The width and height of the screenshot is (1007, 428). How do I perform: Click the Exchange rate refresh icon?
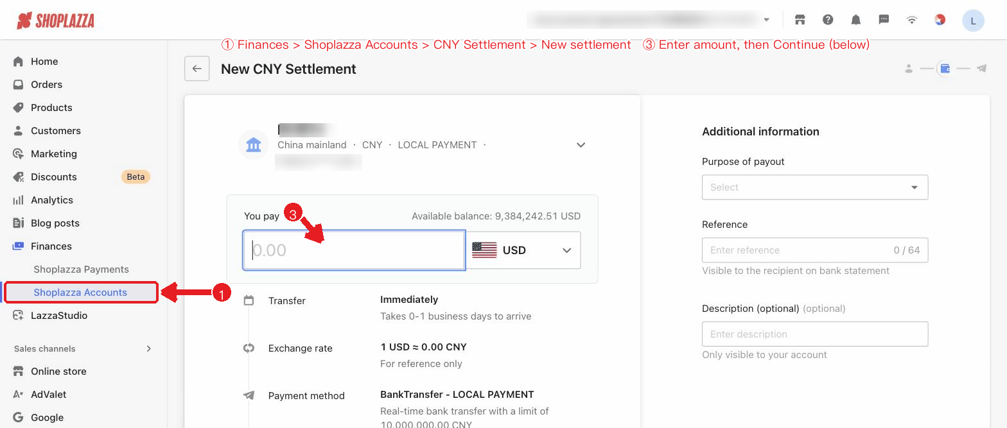tap(249, 348)
